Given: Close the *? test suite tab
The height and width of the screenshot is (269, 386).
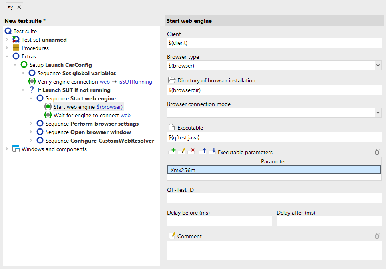Looking at the screenshot, I should [19, 7].
